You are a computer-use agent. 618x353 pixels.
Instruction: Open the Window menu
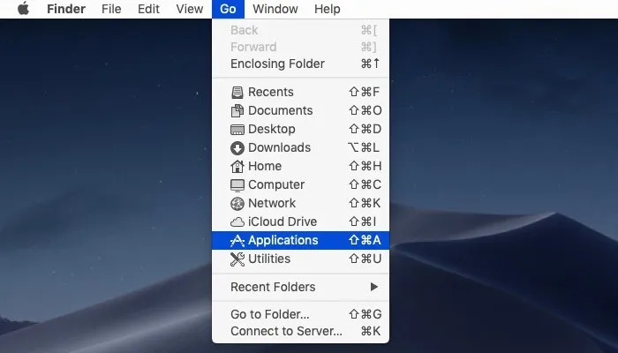[275, 9]
